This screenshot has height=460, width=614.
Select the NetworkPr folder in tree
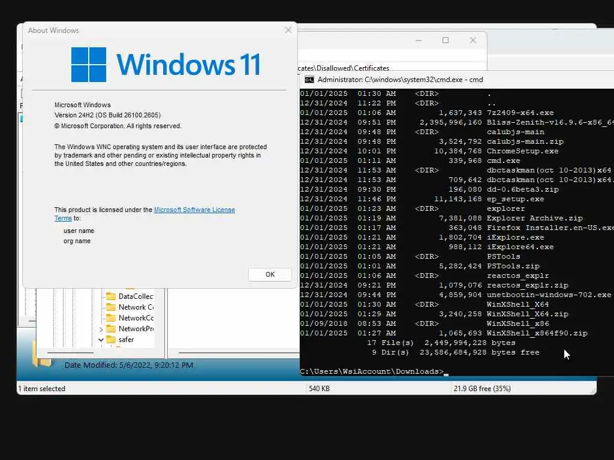pos(136,329)
